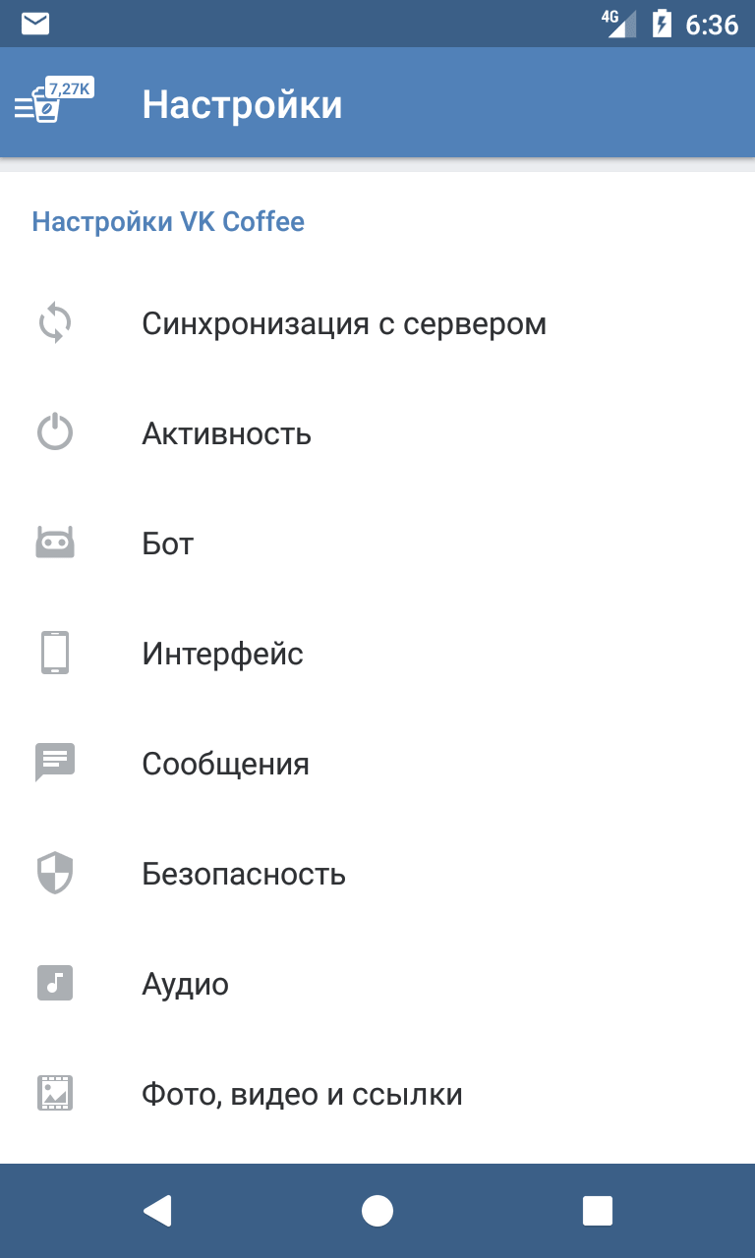The image size is (755, 1258).
Task: Open Аудио settings
Action: (x=186, y=984)
